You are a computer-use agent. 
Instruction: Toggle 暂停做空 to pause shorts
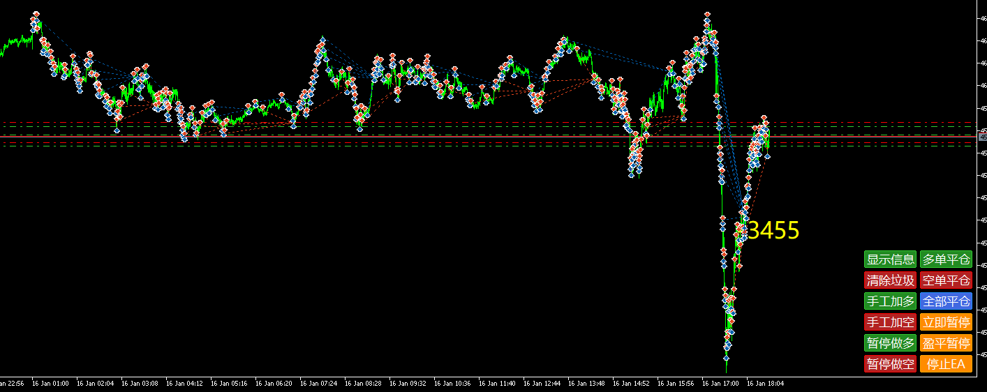(890, 364)
